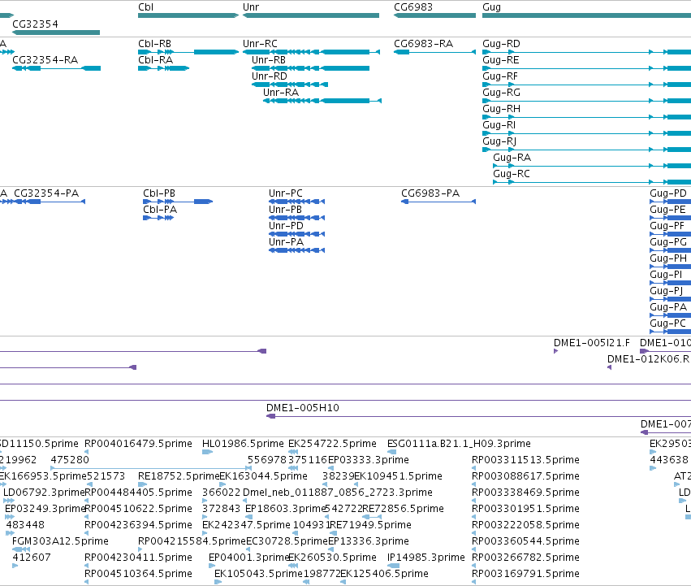Select the Gug-PD protein label
This screenshot has width=691, height=586.
pos(668,193)
